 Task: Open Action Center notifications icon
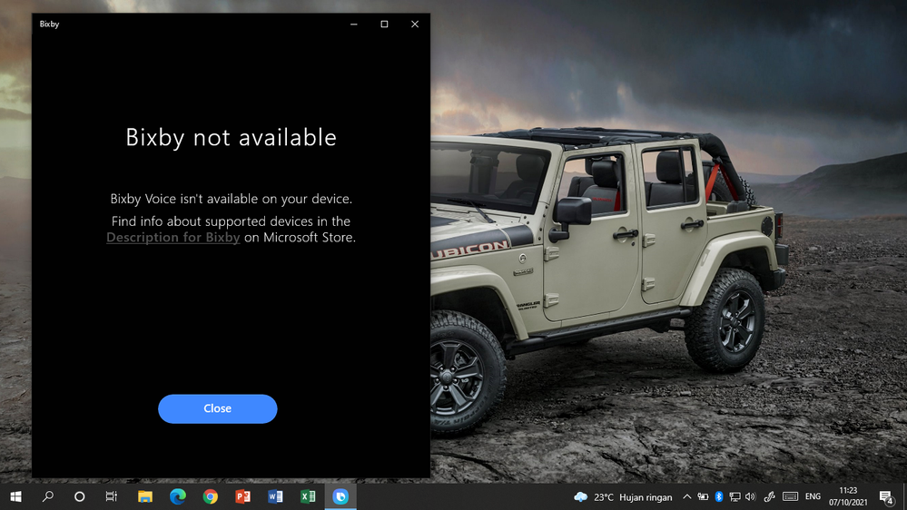click(886, 496)
